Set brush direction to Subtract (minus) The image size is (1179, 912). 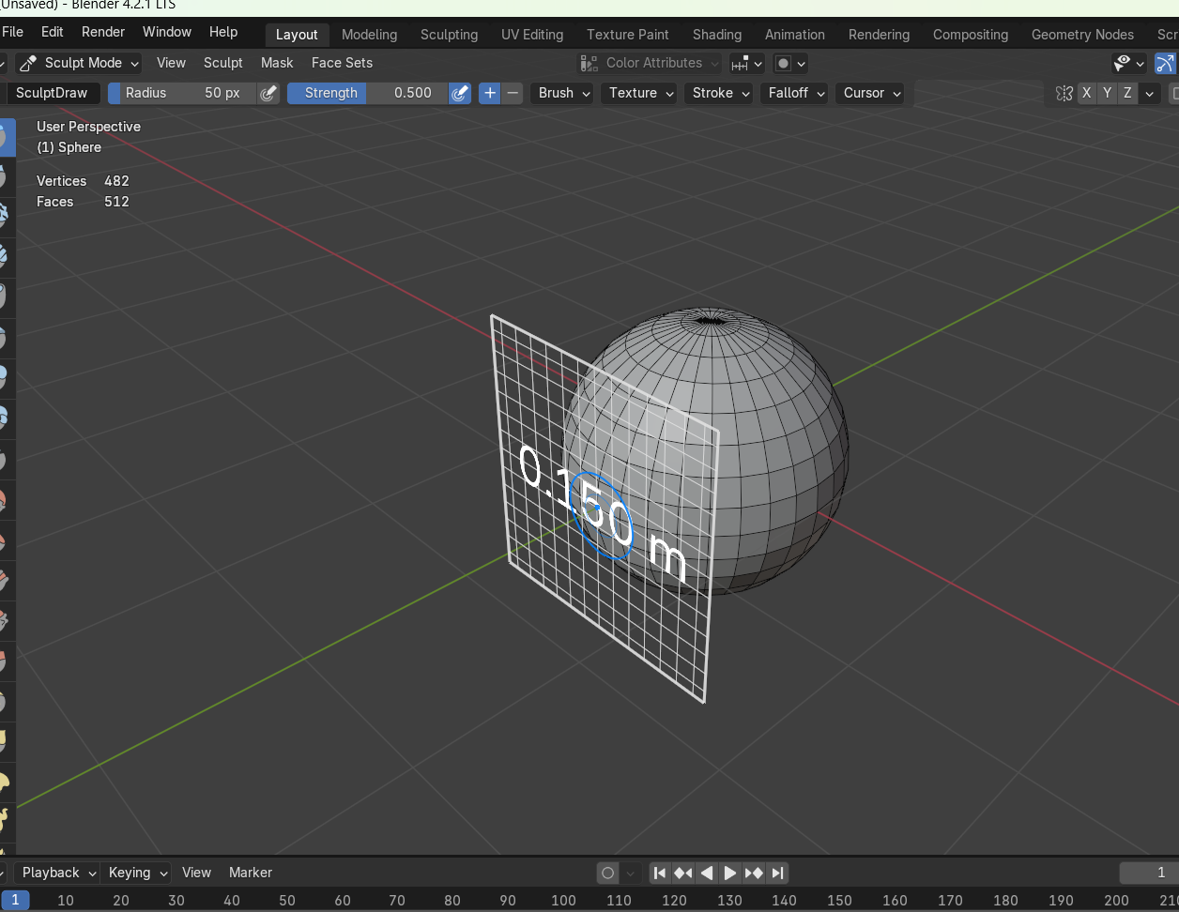pos(513,93)
